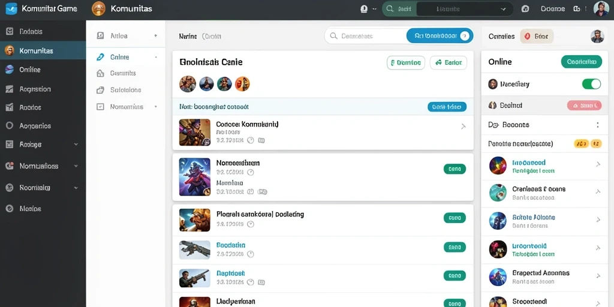This screenshot has height=307, width=614.
Task: Click the checkbox icon beside Nomemtias
Action: [100, 107]
